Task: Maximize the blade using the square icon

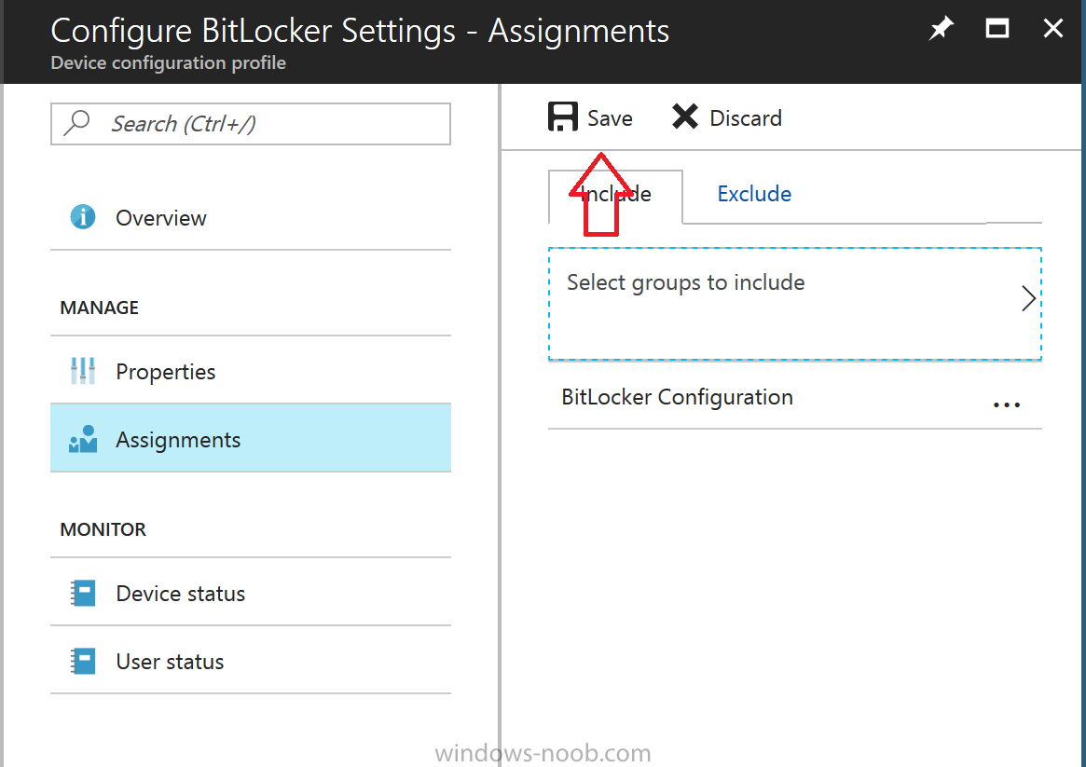Action: coord(997,29)
